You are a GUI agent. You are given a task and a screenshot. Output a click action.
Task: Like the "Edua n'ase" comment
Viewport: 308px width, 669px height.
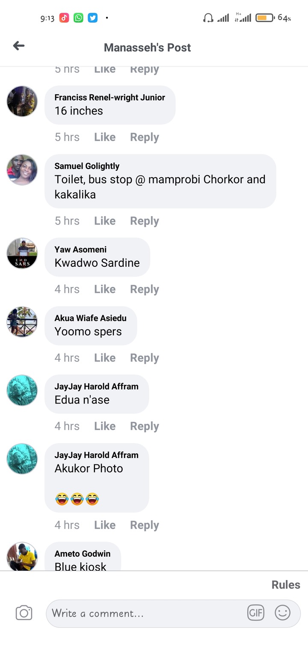coord(105,426)
